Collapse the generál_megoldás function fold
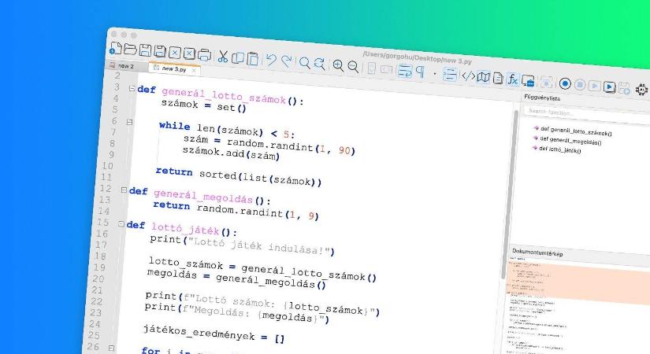The width and height of the screenshot is (650, 354). [124, 190]
